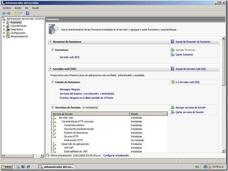The image size is (228, 171).
Task: Click the Configurar actualización link
Action: pos(116,155)
